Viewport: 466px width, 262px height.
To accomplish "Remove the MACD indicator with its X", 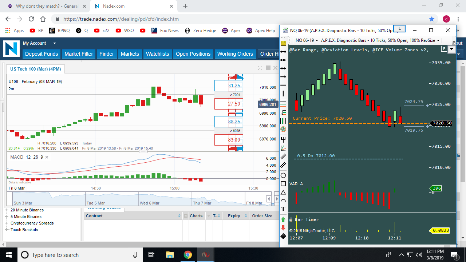I will point(47,157).
